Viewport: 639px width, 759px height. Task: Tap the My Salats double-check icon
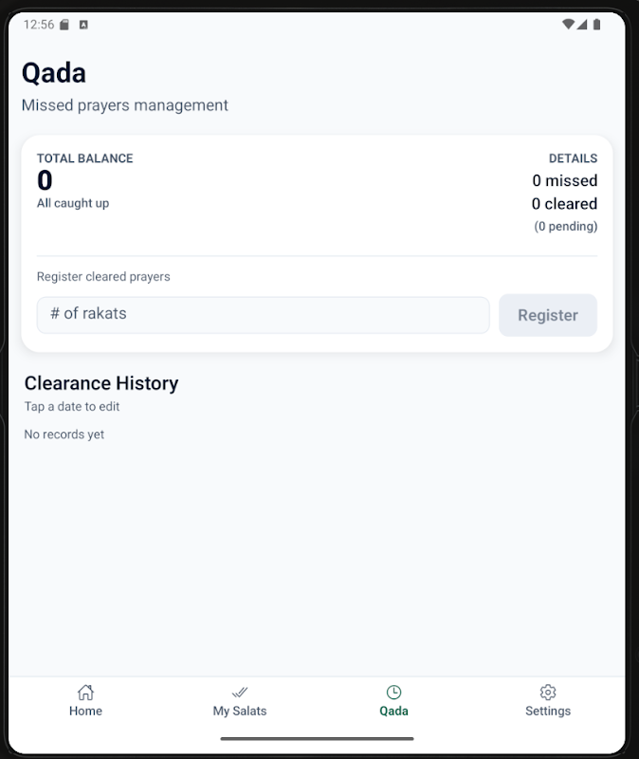240,692
